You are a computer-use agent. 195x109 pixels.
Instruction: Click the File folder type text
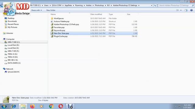point(113,18)
